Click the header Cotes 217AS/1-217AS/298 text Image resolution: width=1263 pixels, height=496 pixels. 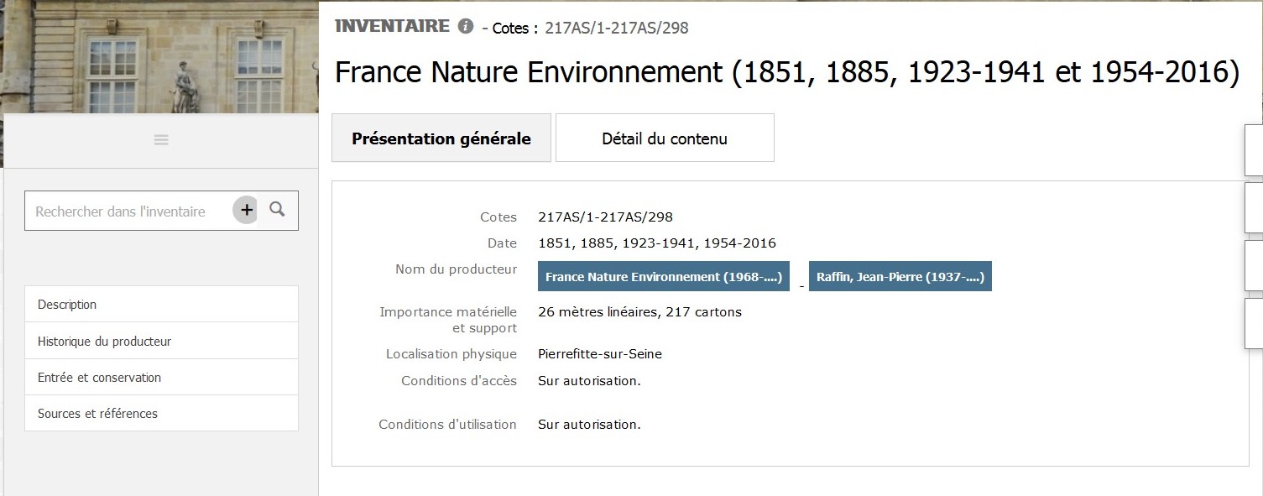(x=590, y=28)
